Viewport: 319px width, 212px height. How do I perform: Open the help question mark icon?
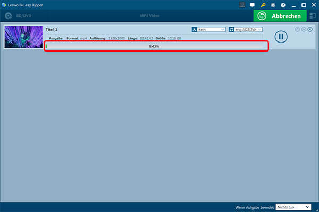(283, 5)
